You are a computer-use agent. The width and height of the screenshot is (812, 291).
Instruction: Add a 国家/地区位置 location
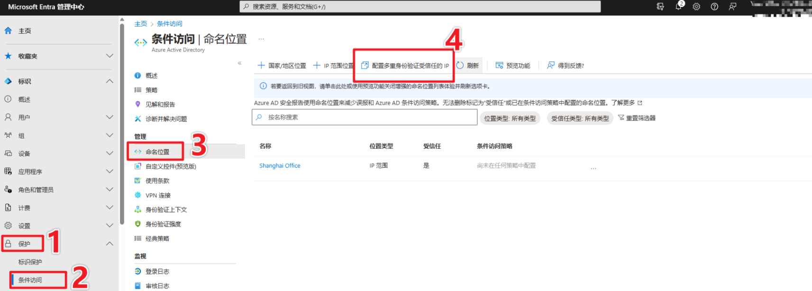[282, 65]
